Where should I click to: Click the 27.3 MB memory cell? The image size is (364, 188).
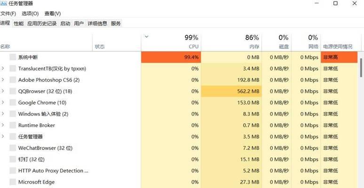pos(231,182)
